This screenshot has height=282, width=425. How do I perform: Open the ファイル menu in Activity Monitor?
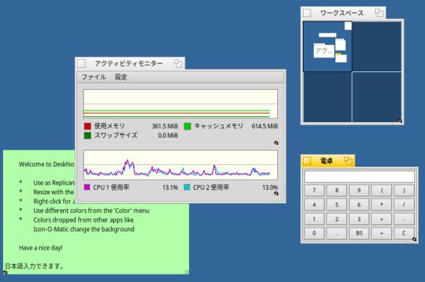[93, 77]
